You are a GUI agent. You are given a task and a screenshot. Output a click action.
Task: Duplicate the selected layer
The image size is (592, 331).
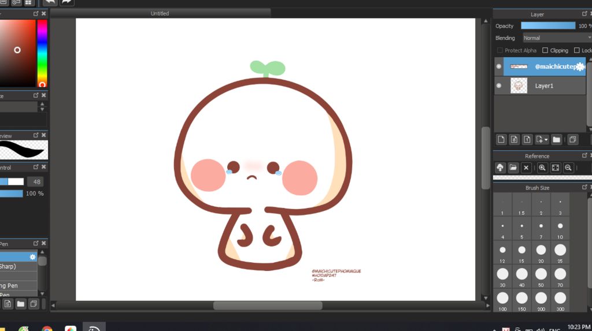point(573,140)
